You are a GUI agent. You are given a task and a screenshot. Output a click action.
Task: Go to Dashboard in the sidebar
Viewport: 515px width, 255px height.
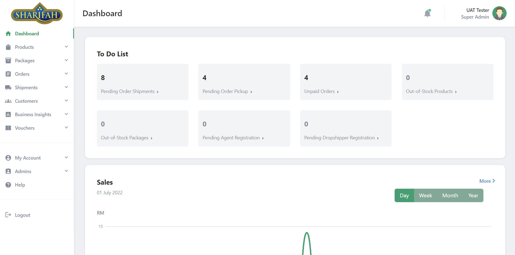[x=37, y=34]
